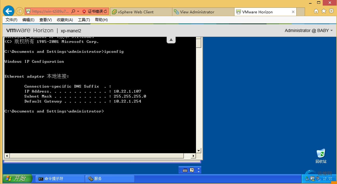This screenshot has height=184, width=337.
Task: Click the 版权所有 1985-2001 Microsoft Corp. line
Action: point(52,41)
